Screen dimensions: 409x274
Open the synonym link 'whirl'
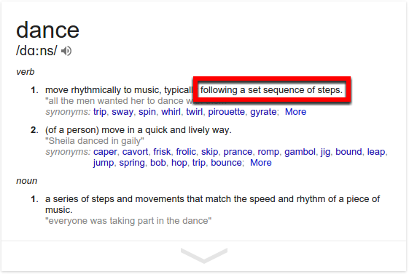point(171,112)
